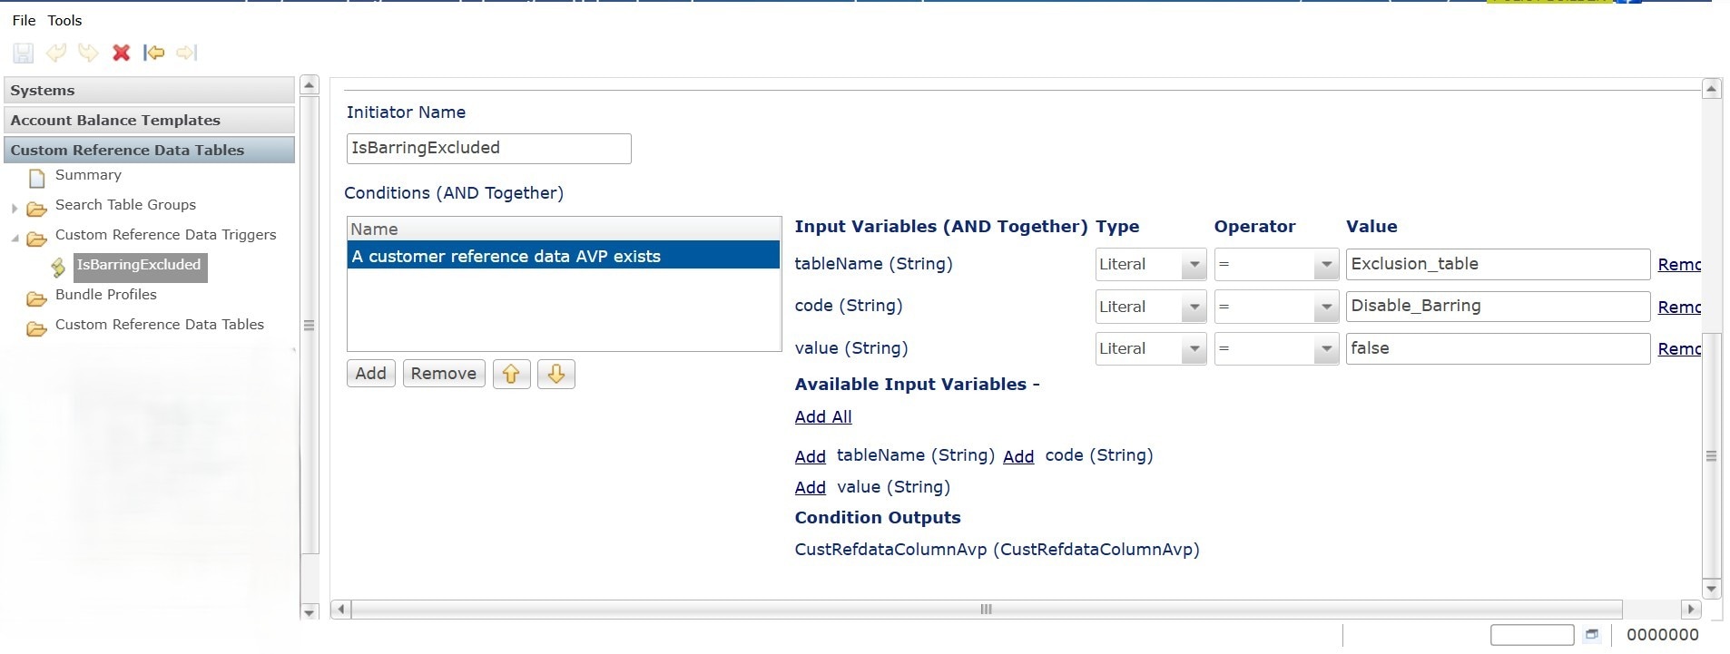
Task: Click the Add condition button
Action: [370, 374]
